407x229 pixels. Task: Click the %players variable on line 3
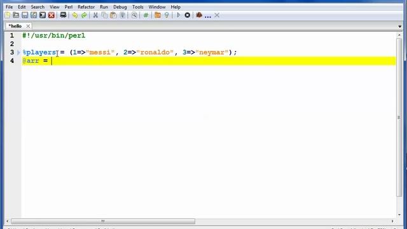tap(39, 52)
